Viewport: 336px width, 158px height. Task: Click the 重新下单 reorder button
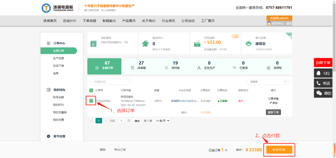pos(273,112)
